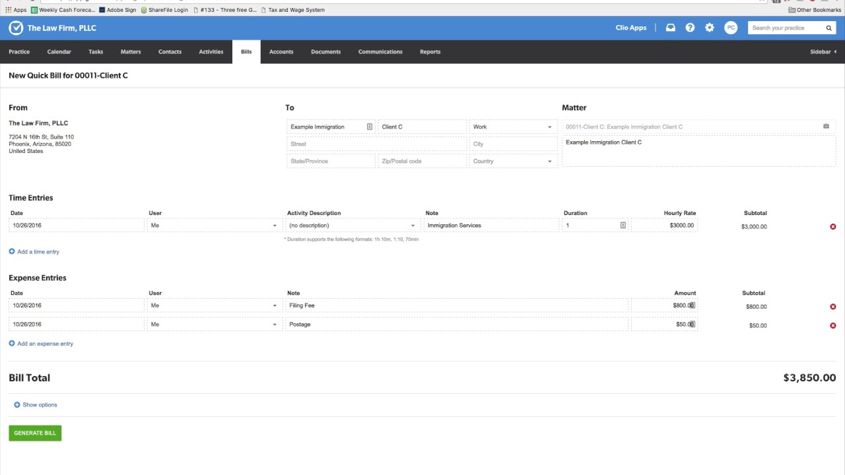Click the PC user avatar
845x475 pixels.
(731, 28)
